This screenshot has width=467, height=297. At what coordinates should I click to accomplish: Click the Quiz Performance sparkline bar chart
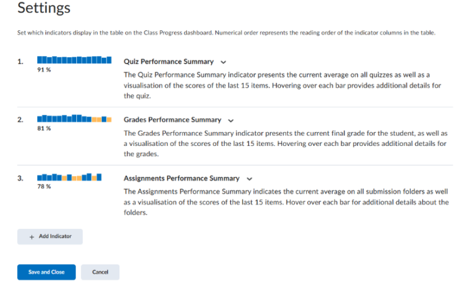pyautogui.click(x=74, y=61)
